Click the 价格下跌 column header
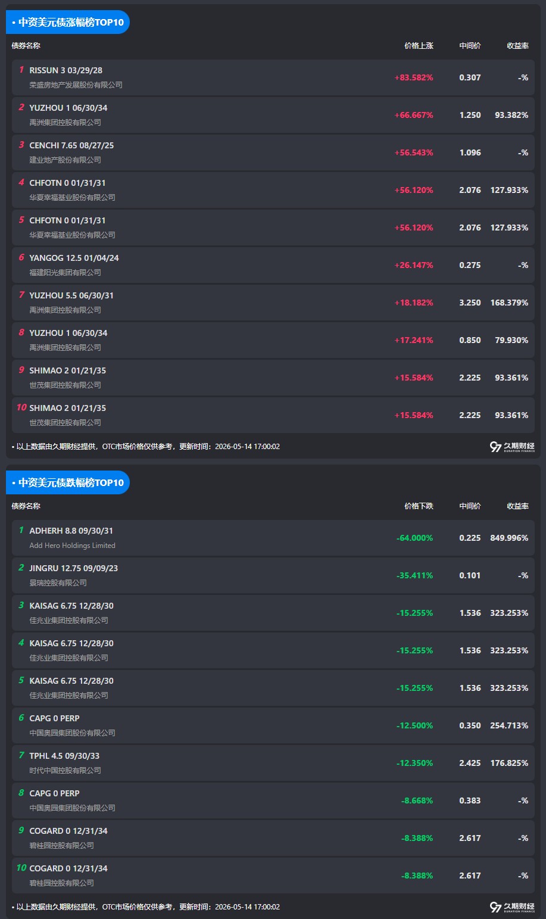Viewport: 546px width, 919px height. point(419,506)
